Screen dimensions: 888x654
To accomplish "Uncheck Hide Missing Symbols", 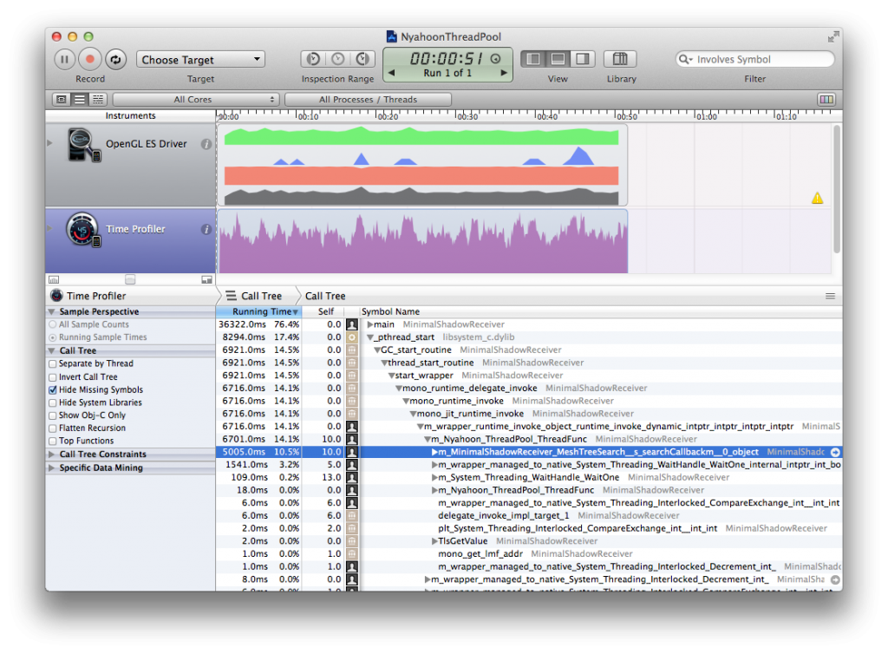I will point(53,390).
